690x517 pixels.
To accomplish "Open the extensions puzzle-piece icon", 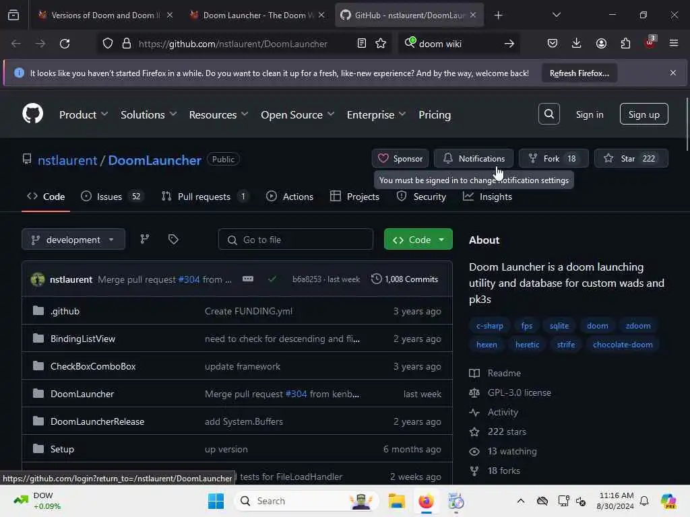I will pos(625,44).
